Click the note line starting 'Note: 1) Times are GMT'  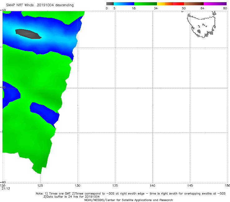point(131,194)
